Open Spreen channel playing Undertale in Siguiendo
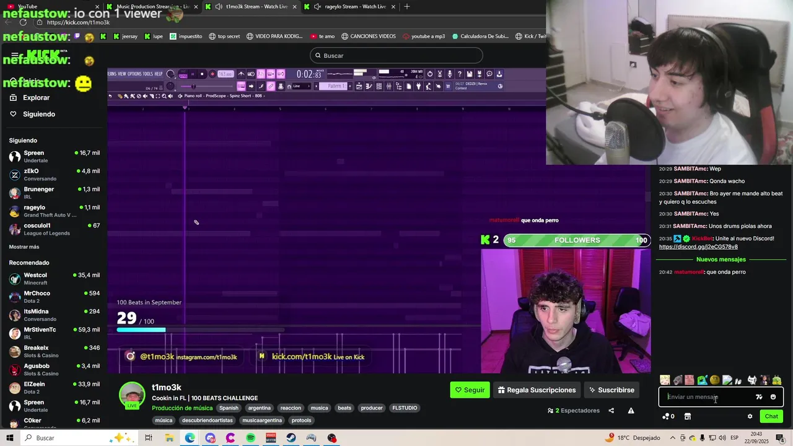The image size is (793, 446). tap(54, 157)
